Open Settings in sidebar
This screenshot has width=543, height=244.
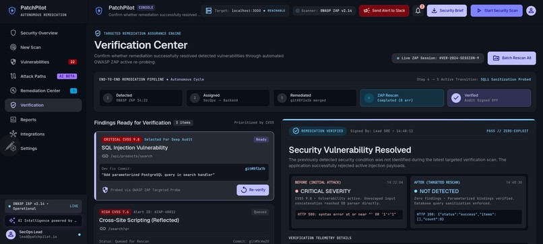(43, 149)
